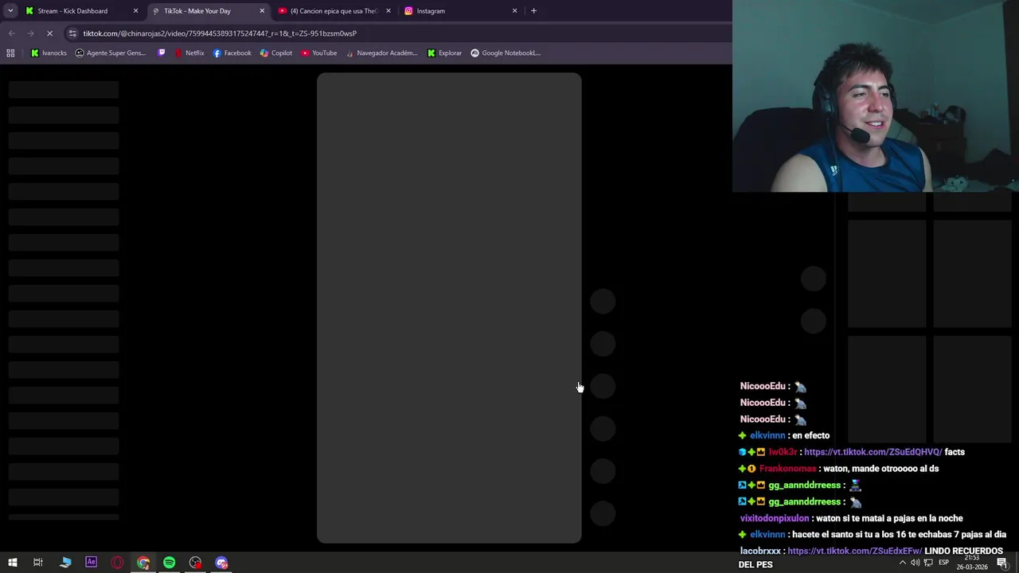Launch Adobe After Effects from the taskbar
1019x573 pixels.
click(x=91, y=562)
